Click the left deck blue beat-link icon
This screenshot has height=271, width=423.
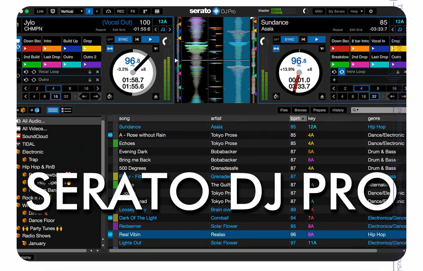click(x=110, y=49)
